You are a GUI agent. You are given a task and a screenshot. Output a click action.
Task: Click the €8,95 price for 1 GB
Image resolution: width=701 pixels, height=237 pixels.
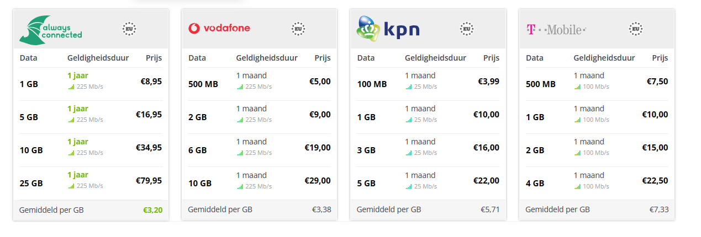151,81
